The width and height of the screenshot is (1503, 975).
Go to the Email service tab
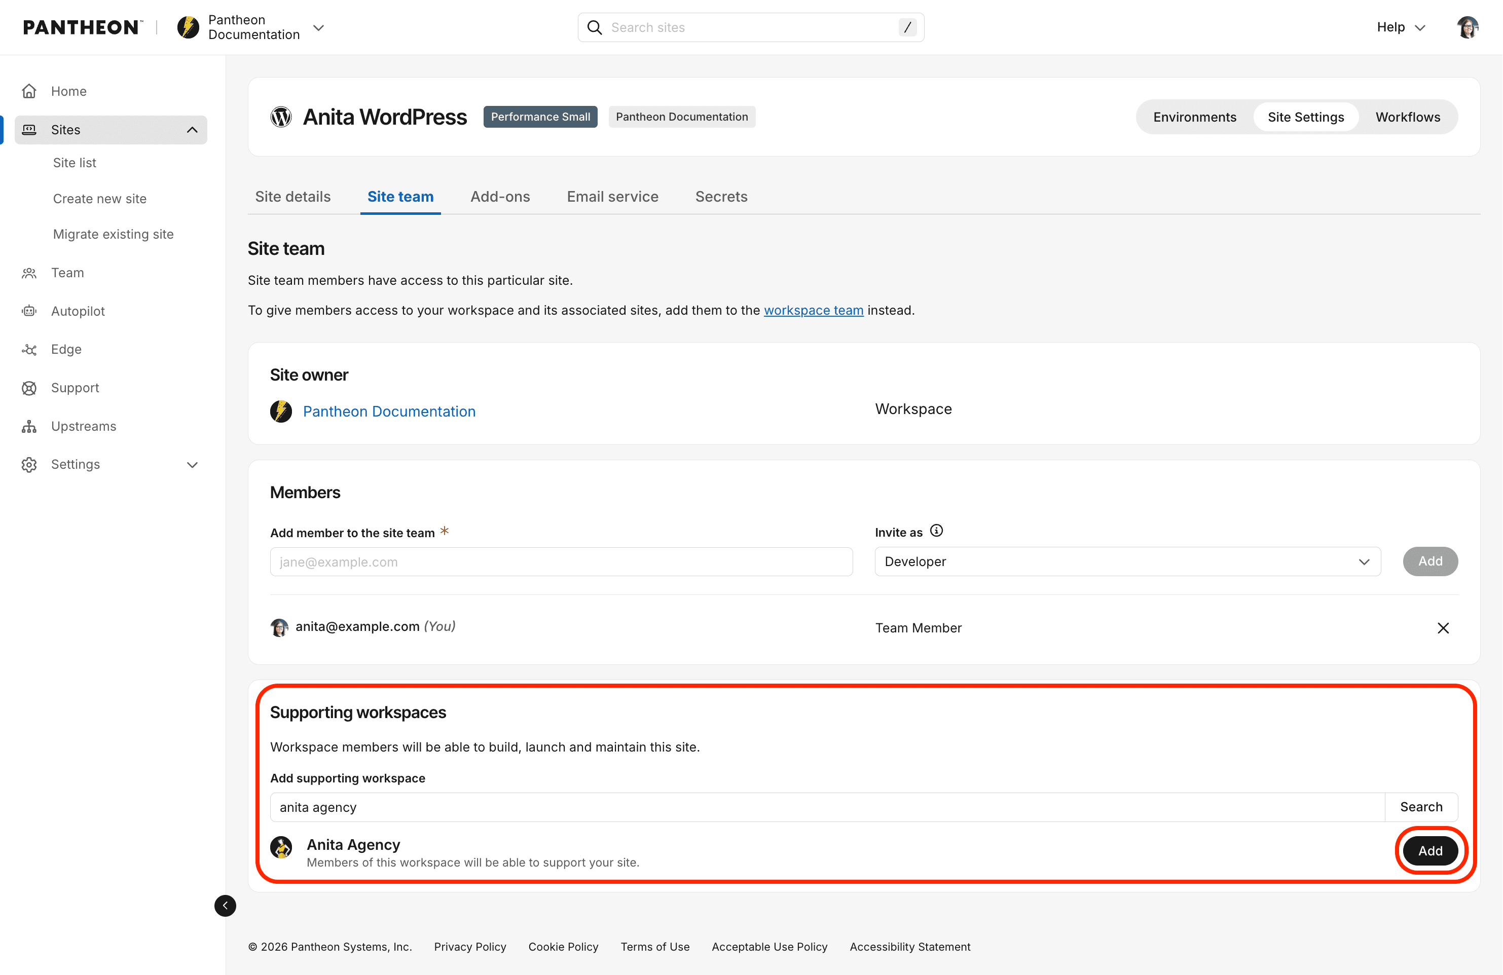pyautogui.click(x=612, y=197)
